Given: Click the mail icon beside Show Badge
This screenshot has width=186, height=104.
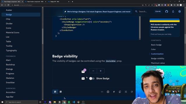Looking at the screenshot, I should [83, 79].
